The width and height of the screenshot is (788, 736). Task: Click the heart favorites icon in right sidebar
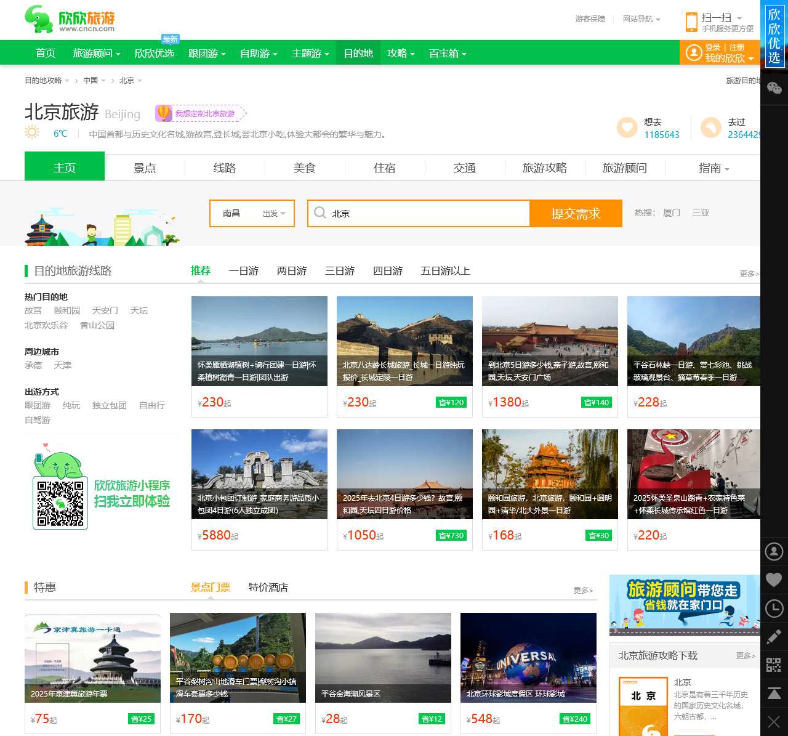pyautogui.click(x=774, y=580)
